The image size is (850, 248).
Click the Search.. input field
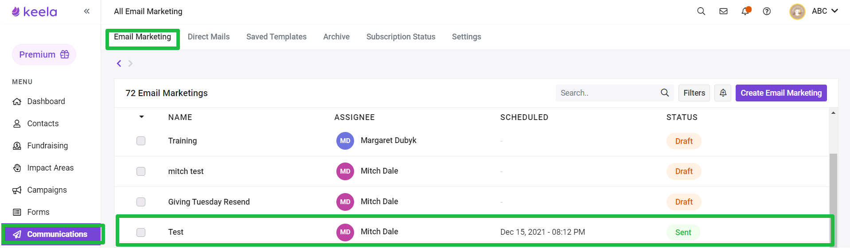(607, 93)
